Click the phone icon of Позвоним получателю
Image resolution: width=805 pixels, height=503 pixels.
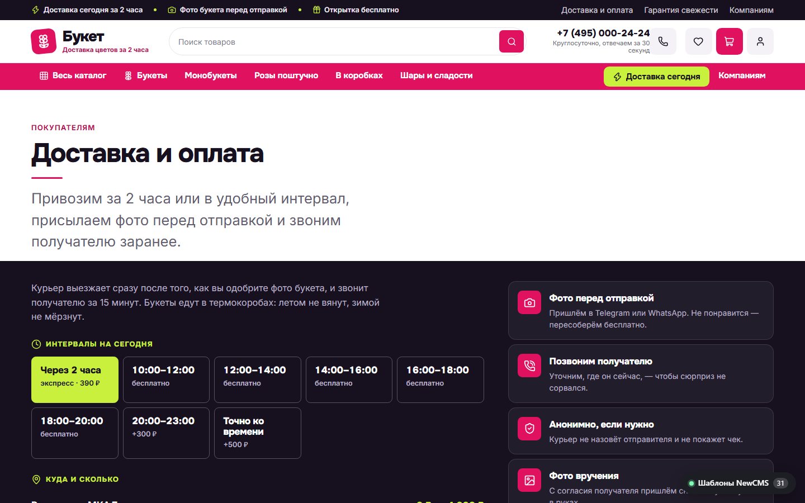click(529, 366)
